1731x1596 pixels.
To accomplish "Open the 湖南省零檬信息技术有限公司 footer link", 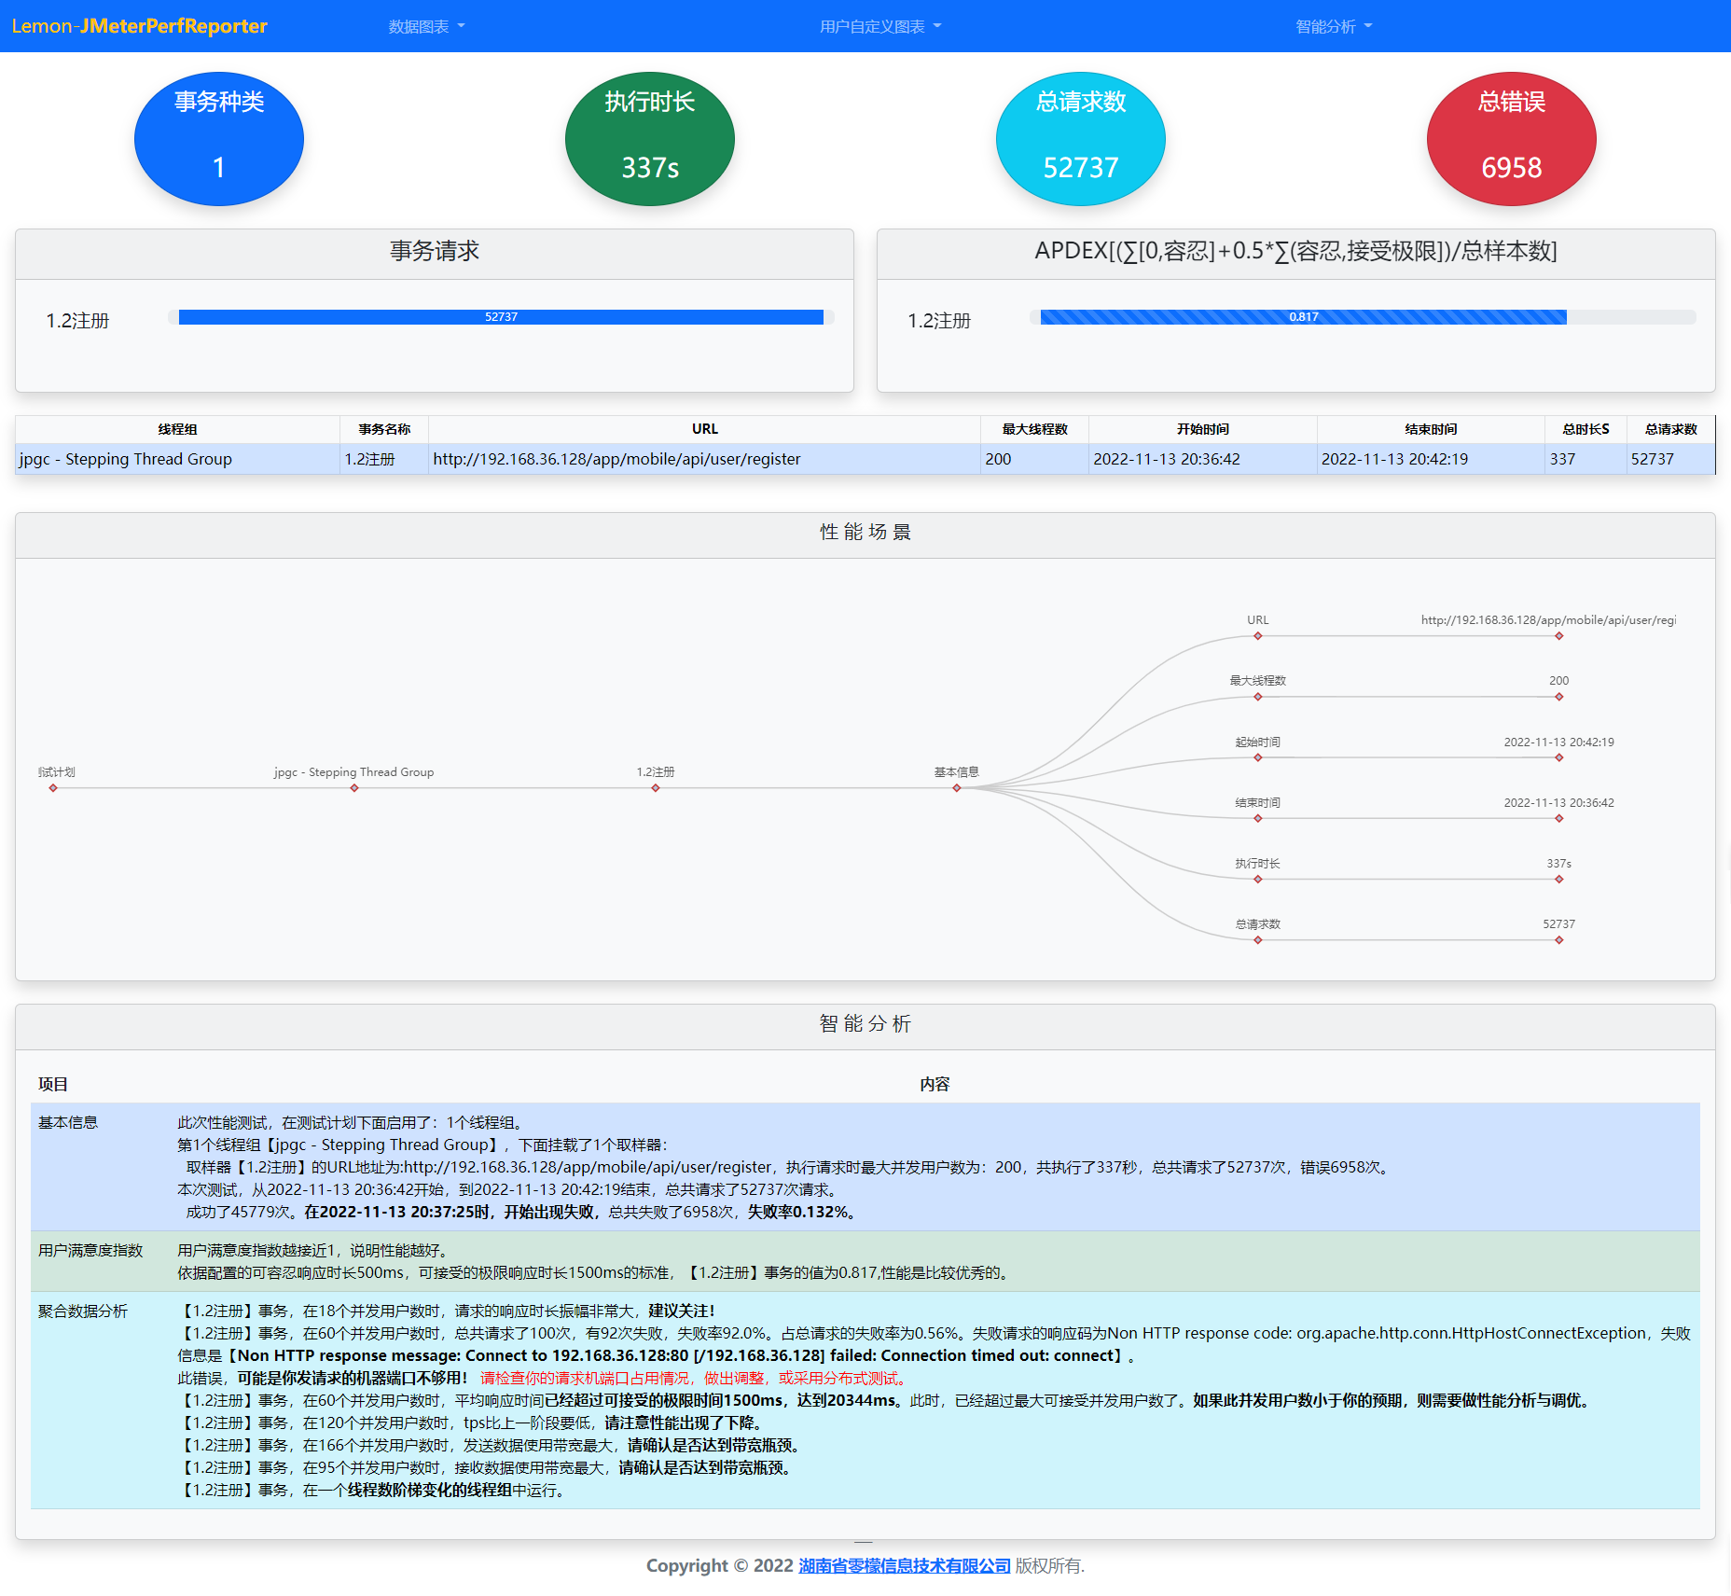I will click(x=905, y=1565).
